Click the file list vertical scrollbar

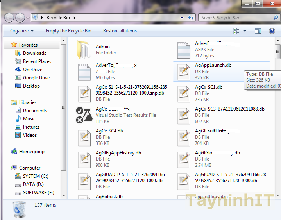coord(277,117)
